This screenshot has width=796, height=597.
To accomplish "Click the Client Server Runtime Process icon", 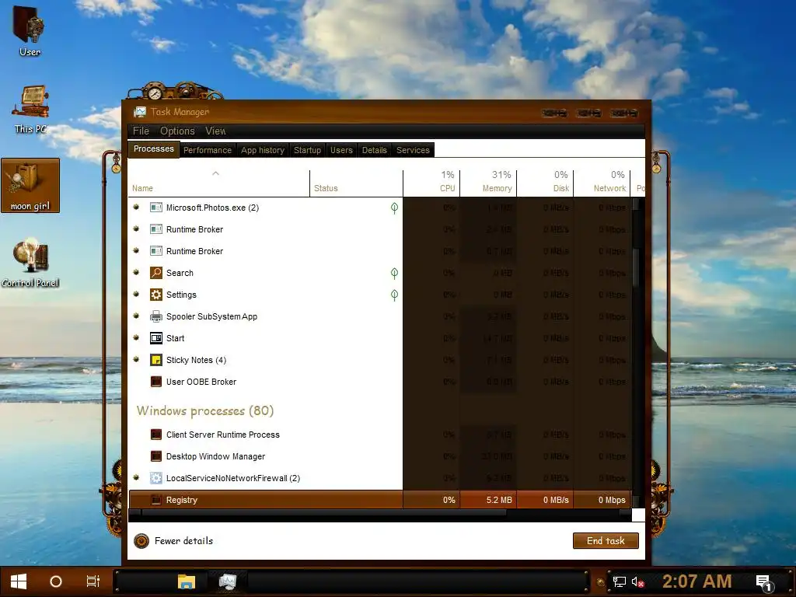I will 155,435.
